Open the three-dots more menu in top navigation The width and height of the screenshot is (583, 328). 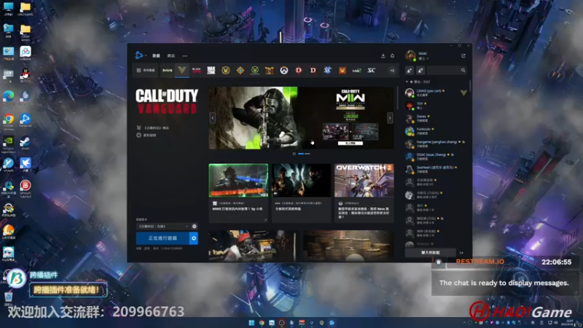tap(185, 56)
